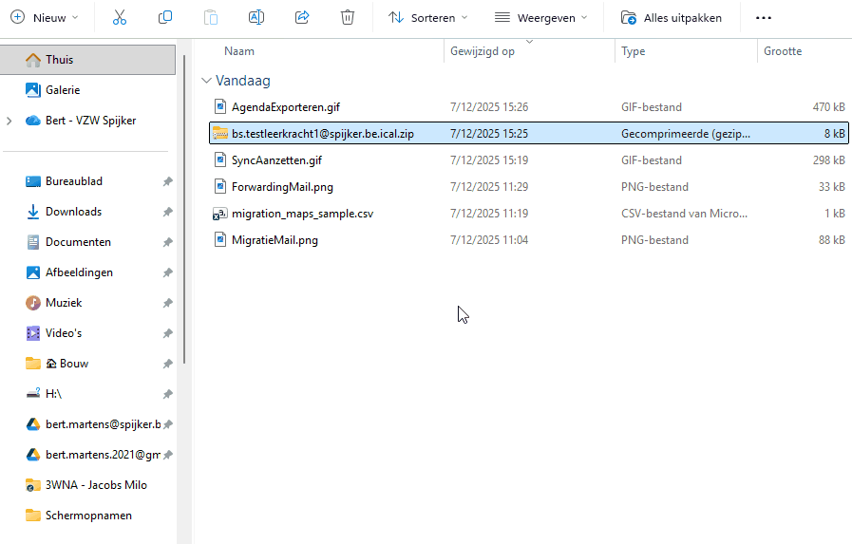Viewport: 852px width, 544px height.
Task: Click the pin icon next to Downloads
Action: [x=167, y=212]
